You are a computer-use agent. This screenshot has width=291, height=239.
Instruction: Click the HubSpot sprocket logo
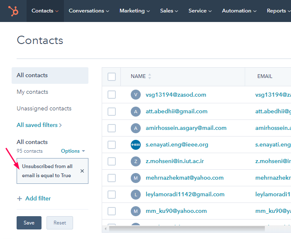coord(13,11)
